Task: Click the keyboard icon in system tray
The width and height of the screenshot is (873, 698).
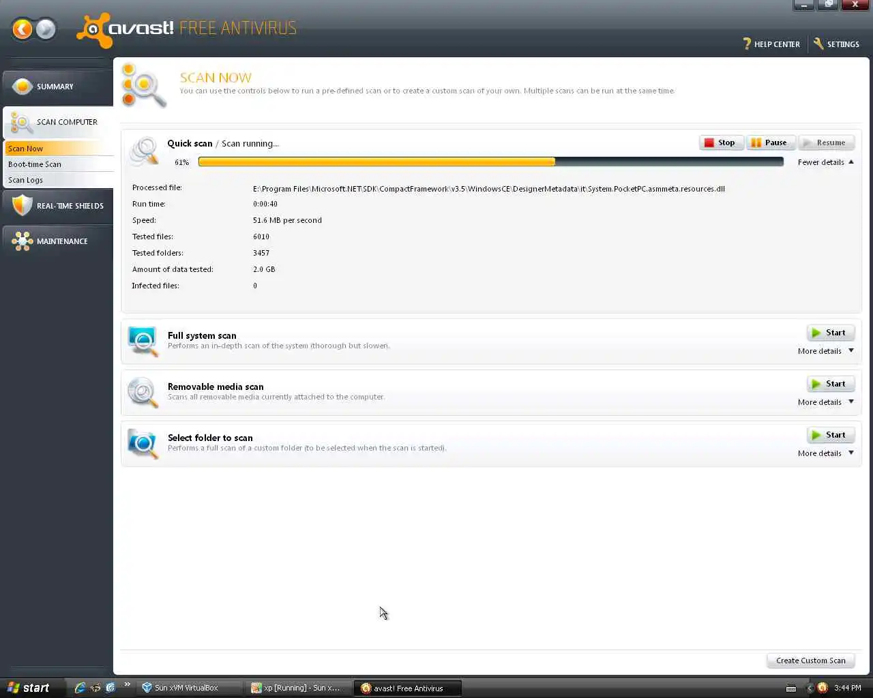Action: coord(791,688)
